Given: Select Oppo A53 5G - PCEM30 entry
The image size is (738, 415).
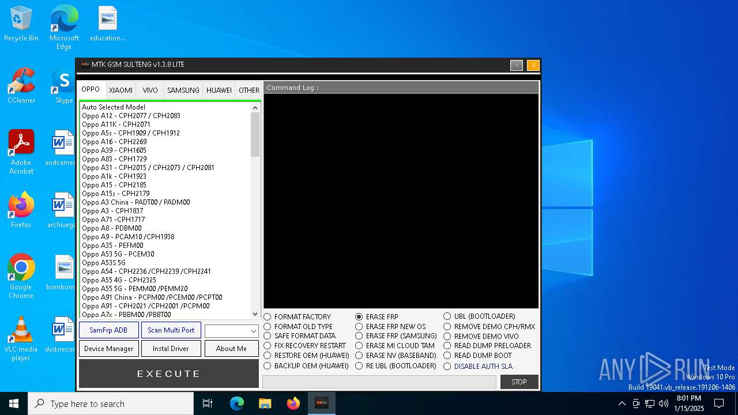Looking at the screenshot, I should (x=165, y=254).
